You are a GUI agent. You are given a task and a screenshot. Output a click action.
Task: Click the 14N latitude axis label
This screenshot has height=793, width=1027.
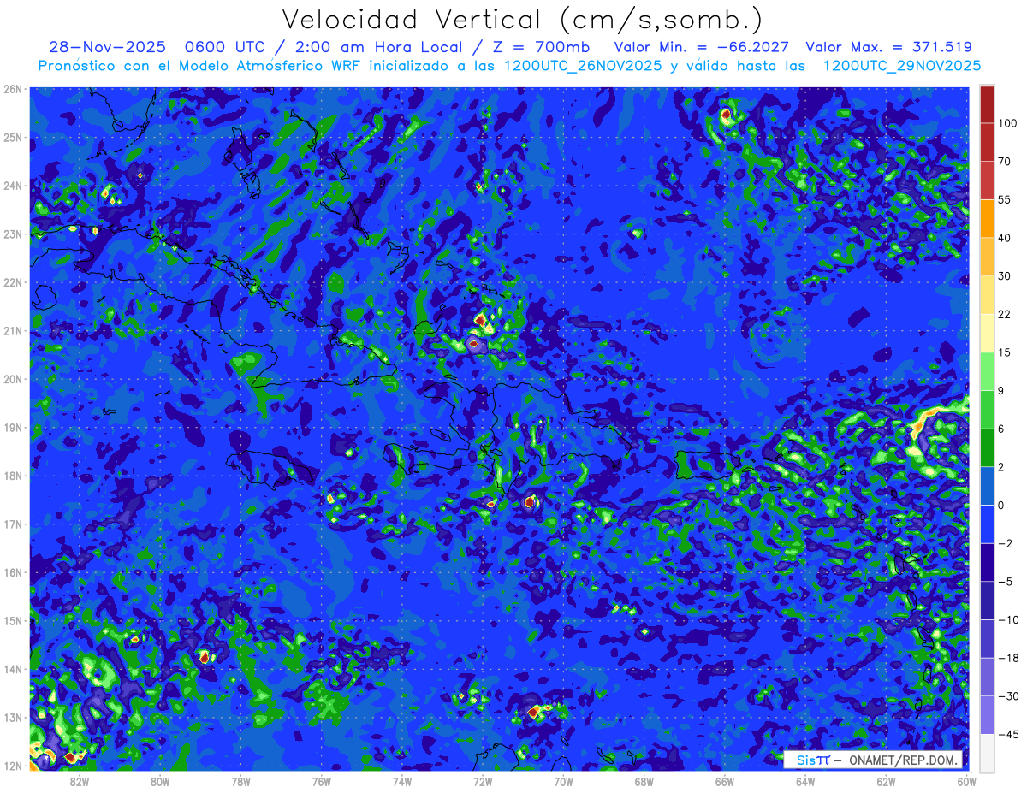(x=13, y=669)
